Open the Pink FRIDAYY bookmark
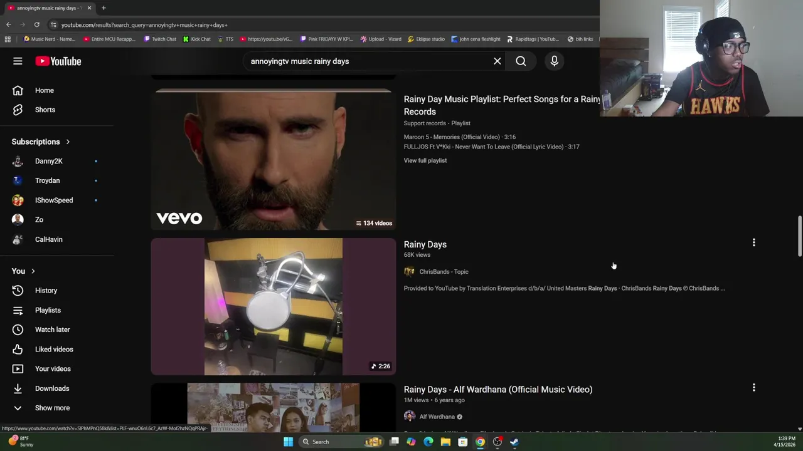This screenshot has height=451, width=803. coord(326,39)
